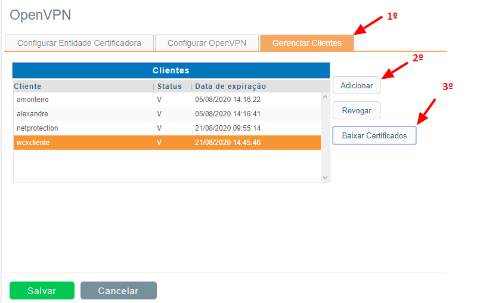Viewport: 477px width, 303px height.
Task: Click expiration date 05/08/2020 14:16:41
Action: point(228,114)
